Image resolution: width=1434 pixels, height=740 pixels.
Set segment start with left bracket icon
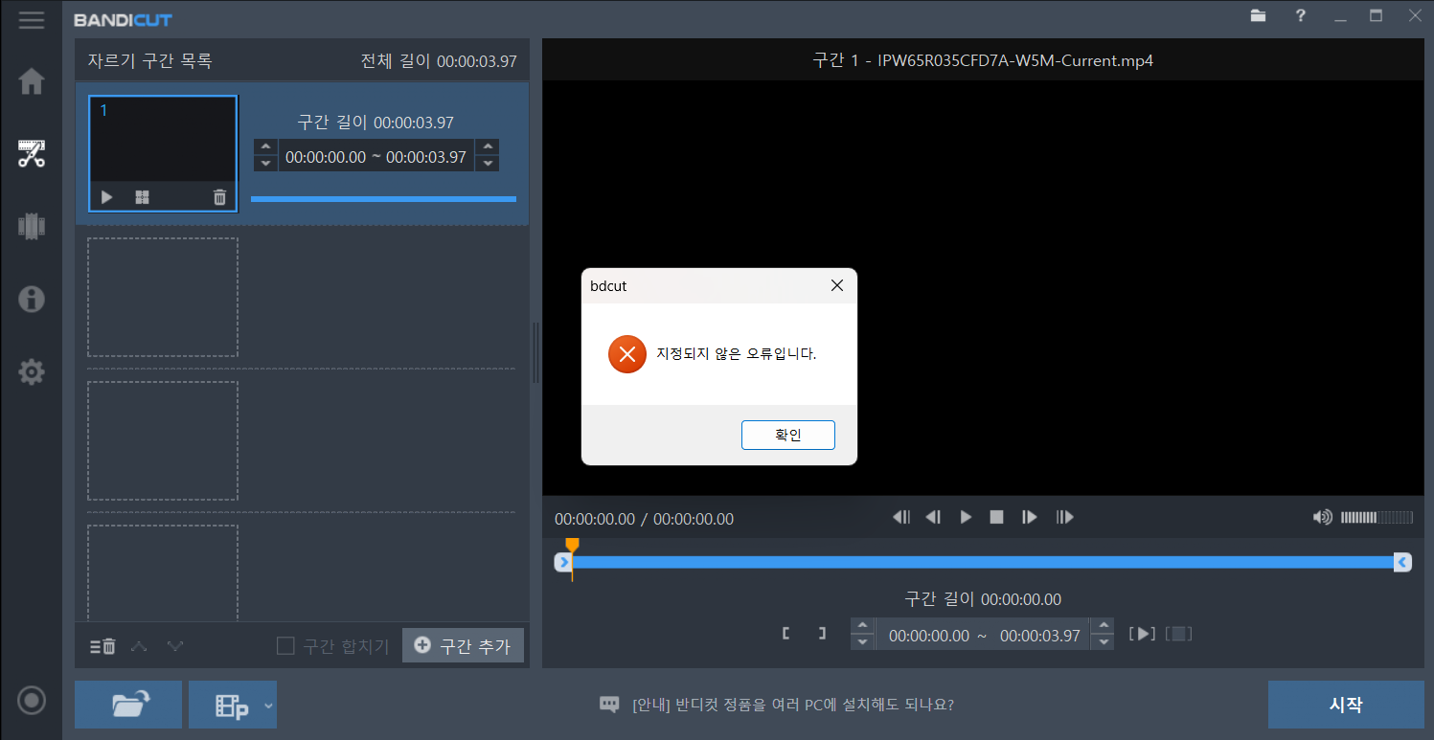(x=785, y=634)
